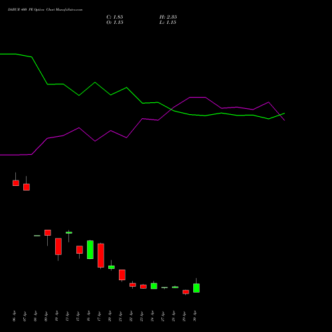
Task: Click the chart title text at top left
Action: click(x=45, y=10)
